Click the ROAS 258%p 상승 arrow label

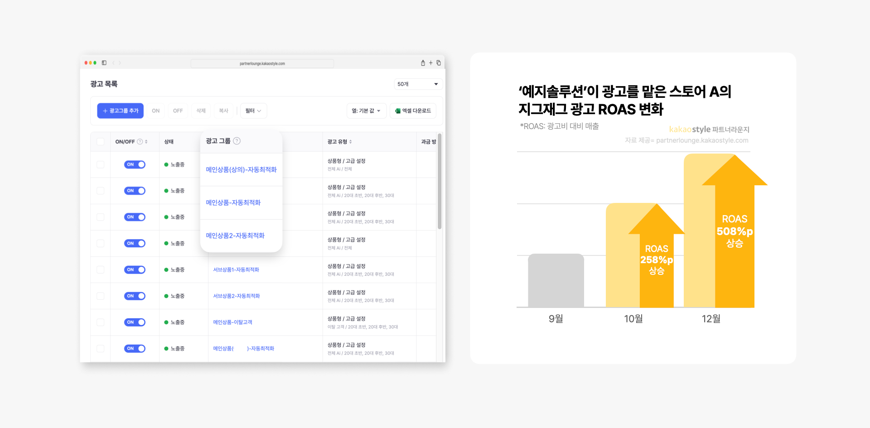pos(657,260)
